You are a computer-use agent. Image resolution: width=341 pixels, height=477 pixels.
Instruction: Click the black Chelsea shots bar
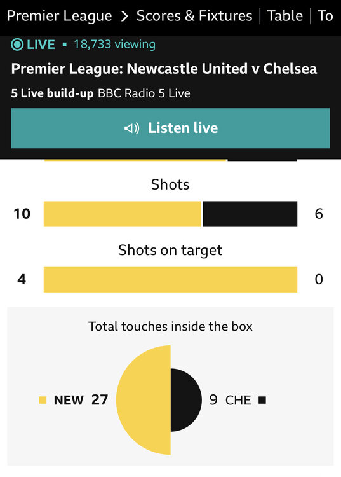pos(250,214)
